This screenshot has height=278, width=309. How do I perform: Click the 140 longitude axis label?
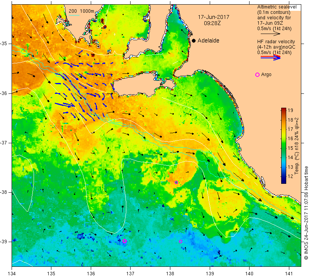[249, 273]
